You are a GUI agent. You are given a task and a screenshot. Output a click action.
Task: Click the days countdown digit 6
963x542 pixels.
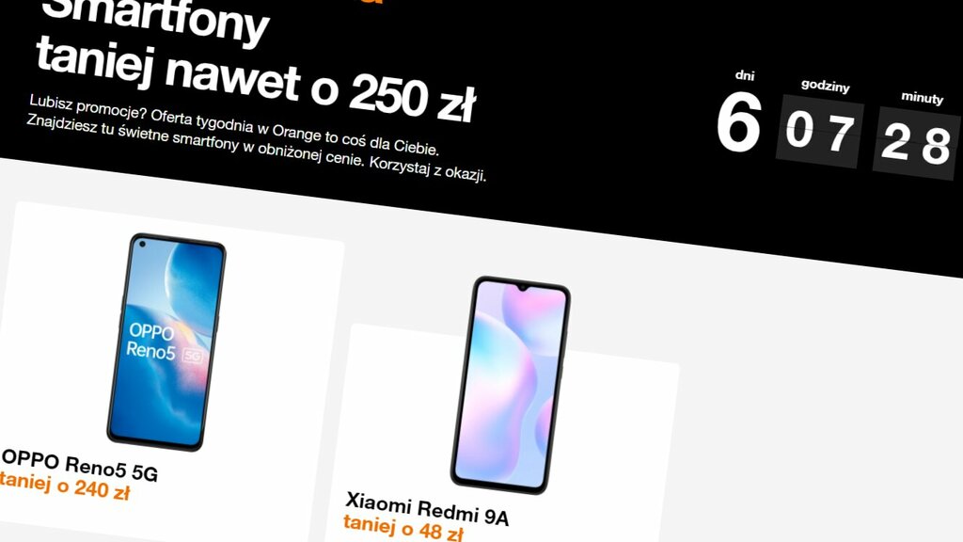pyautogui.click(x=739, y=122)
